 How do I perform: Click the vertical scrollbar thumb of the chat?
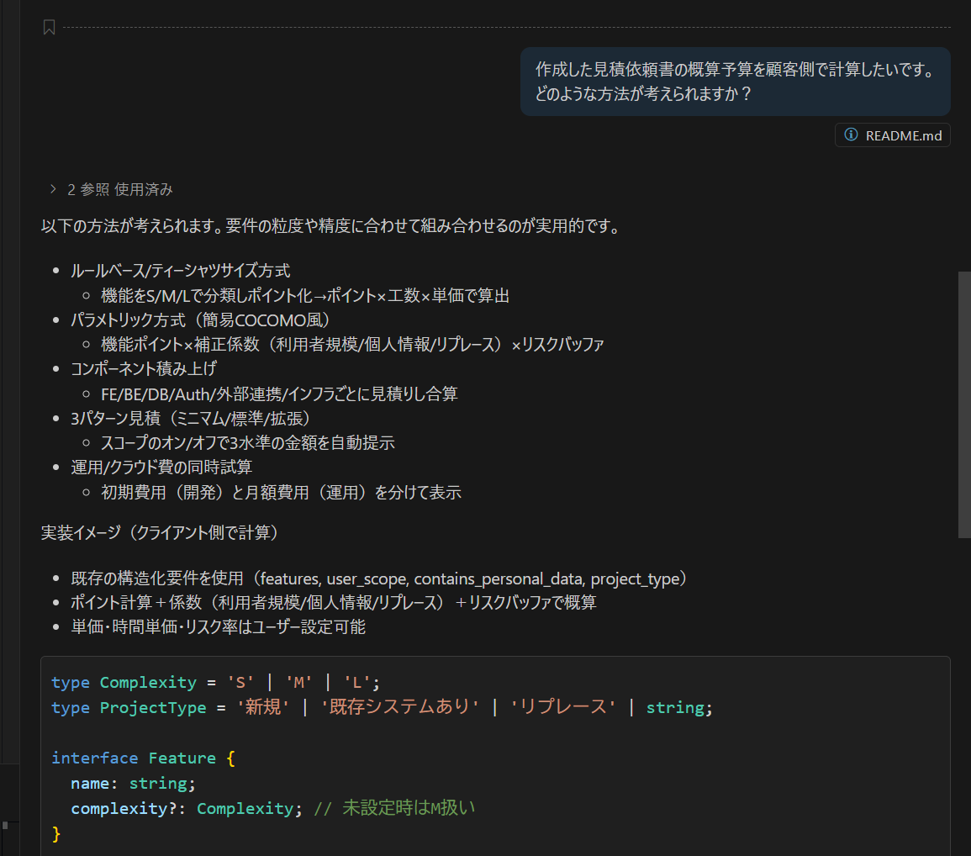click(x=963, y=404)
